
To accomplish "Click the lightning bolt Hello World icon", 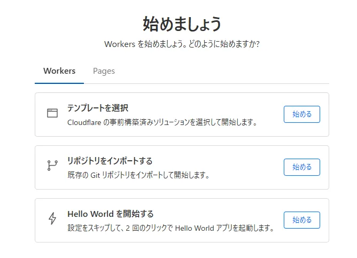I will click(x=52, y=218).
